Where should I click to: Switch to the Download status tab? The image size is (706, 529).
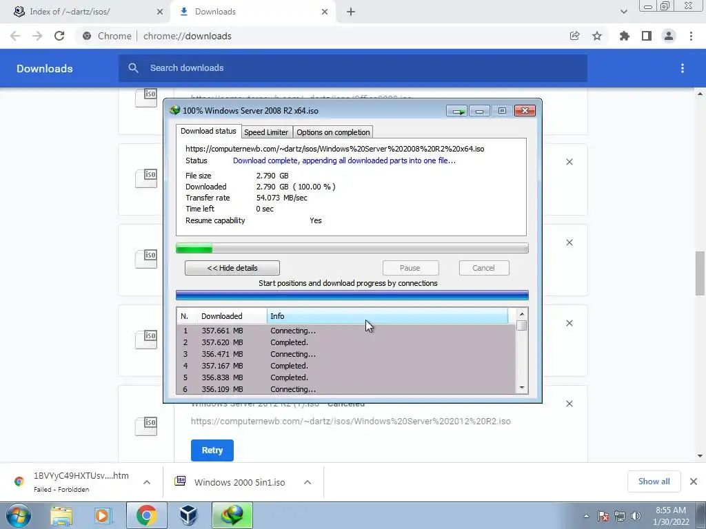click(208, 132)
